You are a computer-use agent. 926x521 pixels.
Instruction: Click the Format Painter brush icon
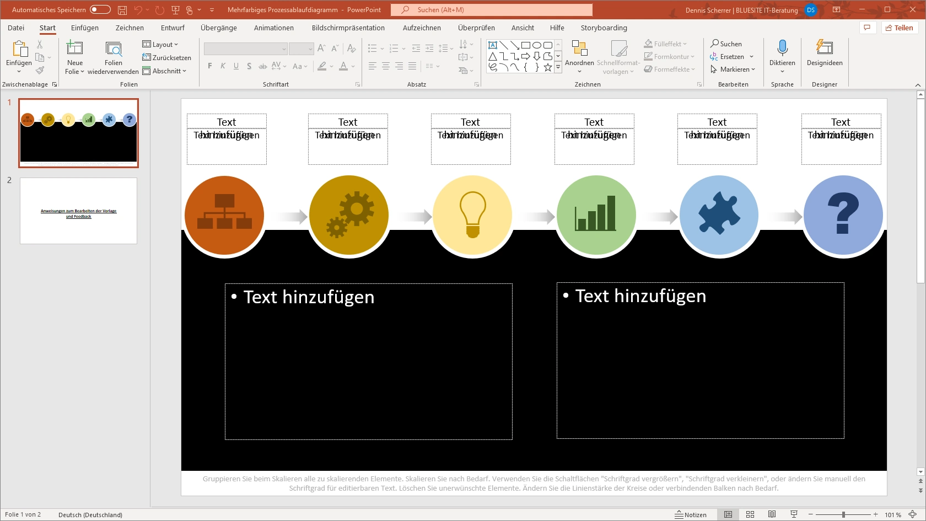pyautogui.click(x=40, y=70)
